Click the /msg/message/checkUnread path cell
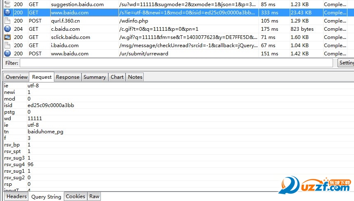The height and width of the screenshot is (201, 354). pos(188,46)
